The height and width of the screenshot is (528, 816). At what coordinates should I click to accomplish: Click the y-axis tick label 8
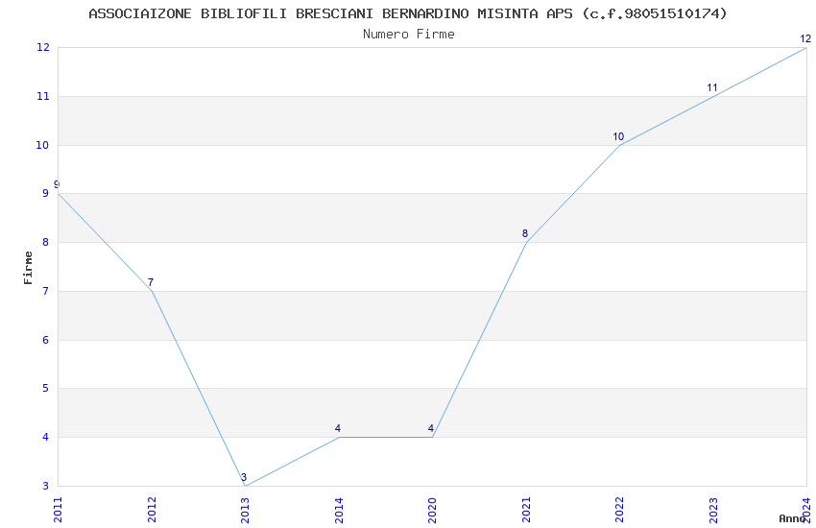click(46, 243)
